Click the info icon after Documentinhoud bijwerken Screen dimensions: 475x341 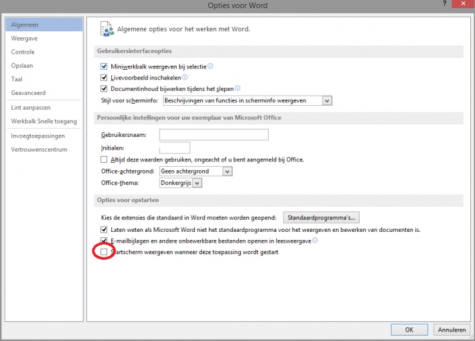[x=237, y=88]
